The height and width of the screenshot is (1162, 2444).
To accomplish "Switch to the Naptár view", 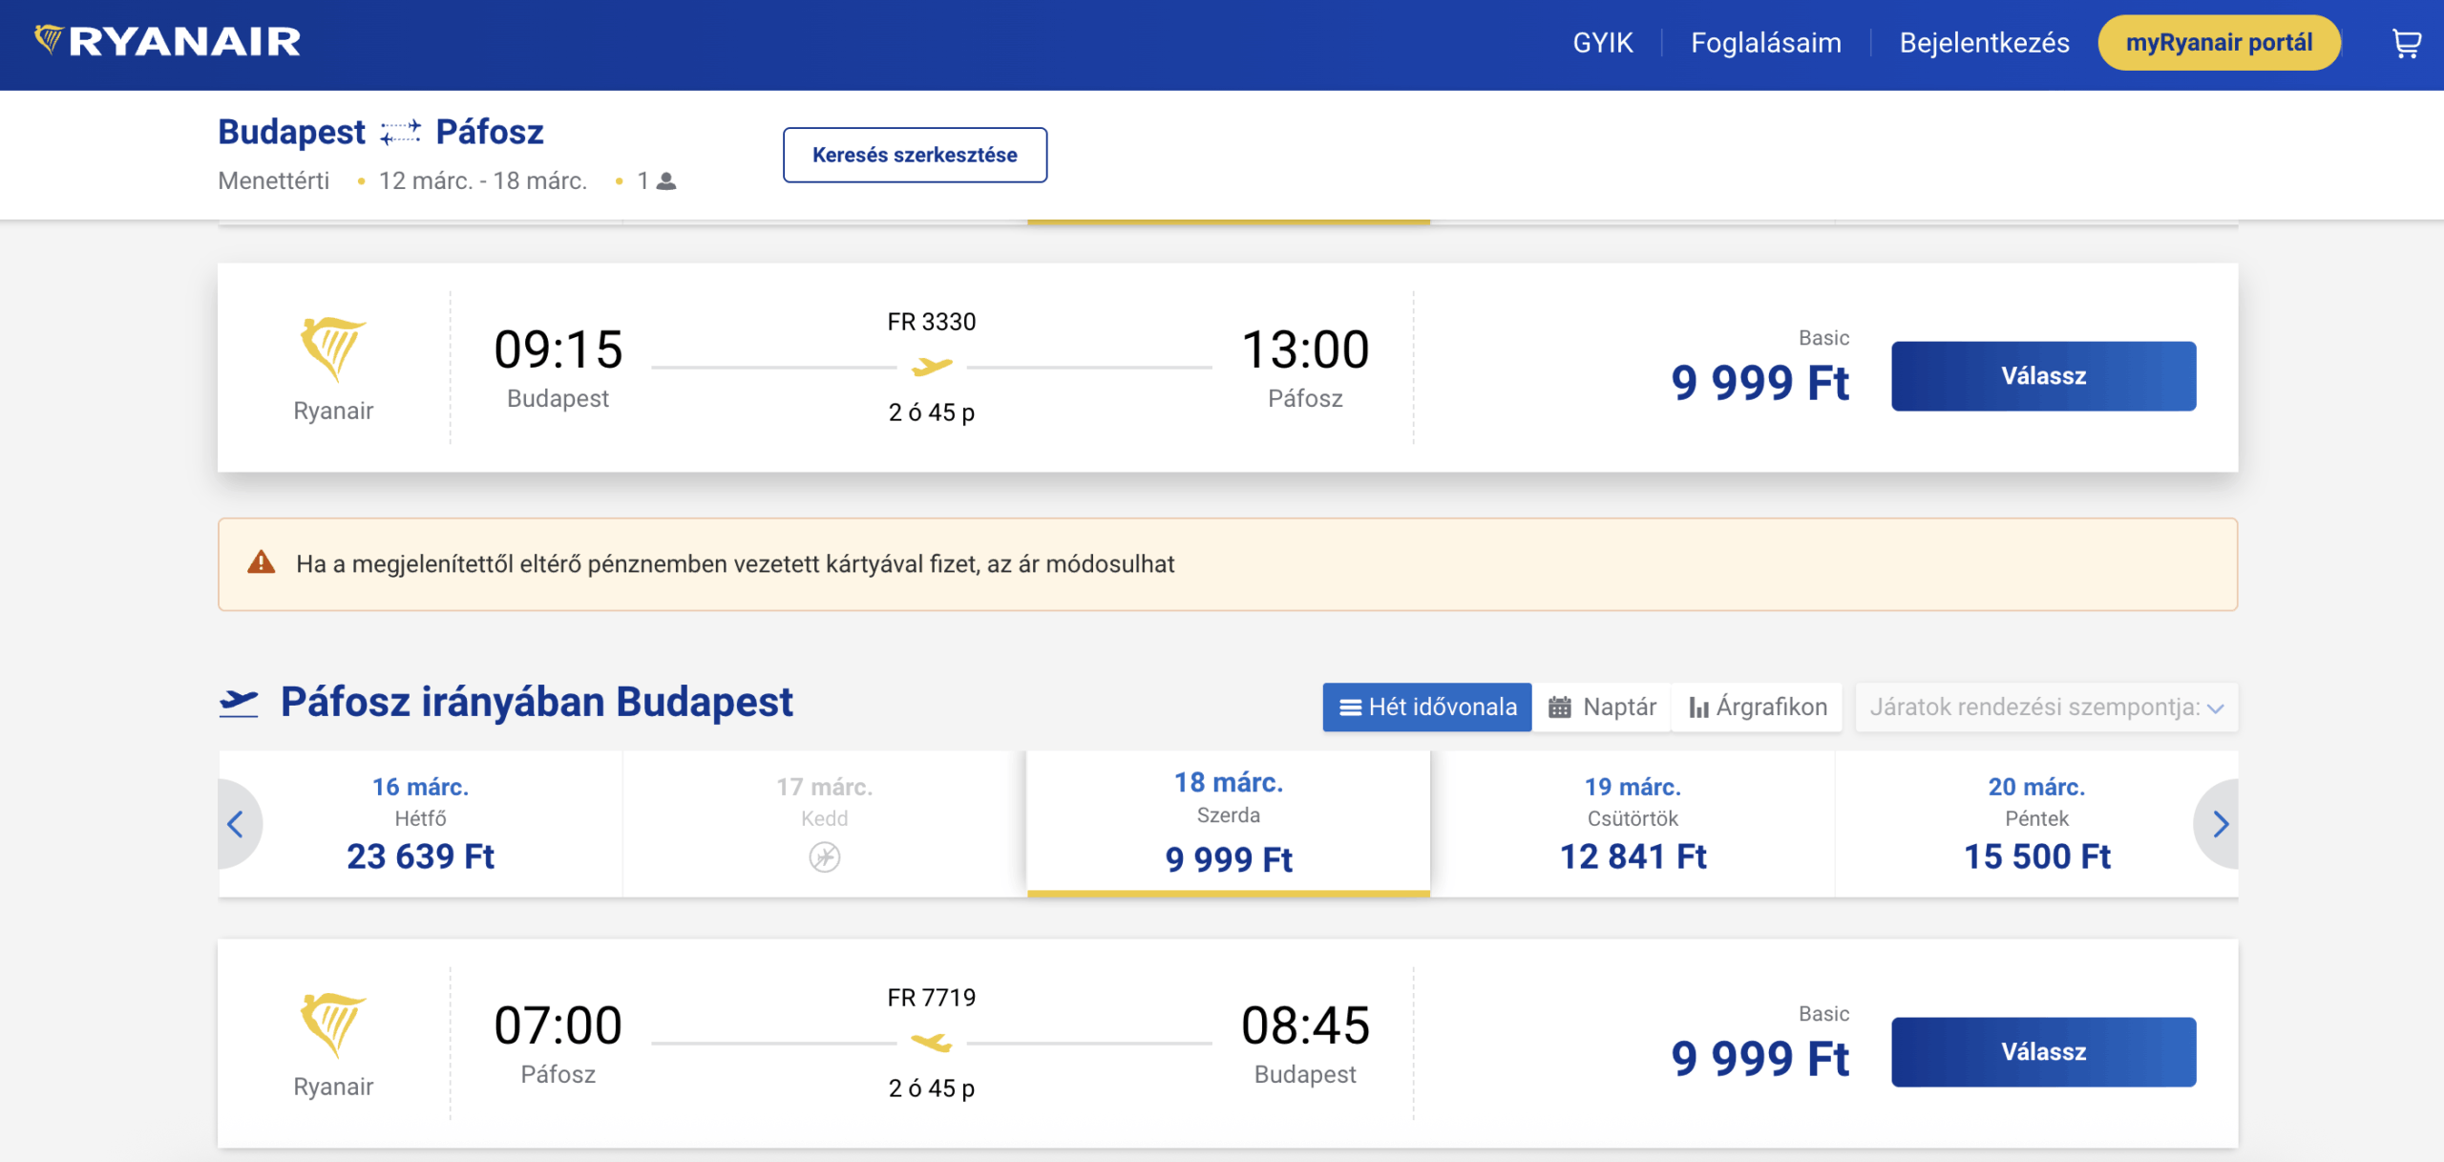I will [1601, 708].
